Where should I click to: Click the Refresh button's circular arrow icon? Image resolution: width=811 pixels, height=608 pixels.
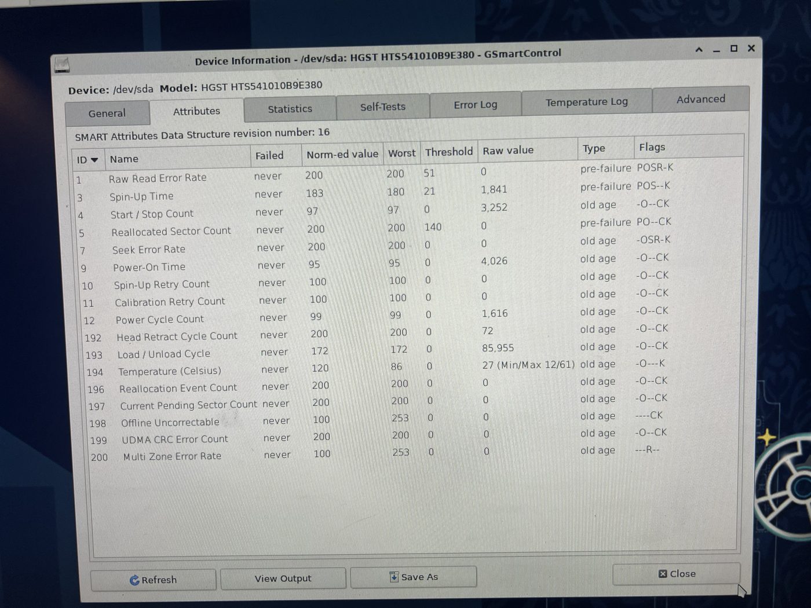coord(134,580)
